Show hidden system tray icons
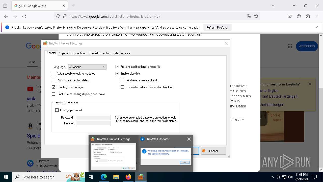 point(272,177)
